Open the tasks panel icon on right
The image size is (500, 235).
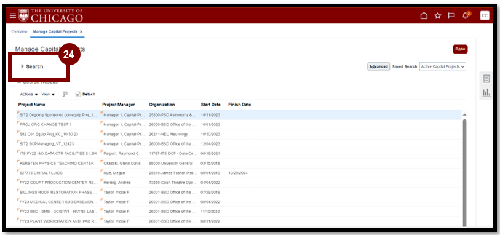coord(486,79)
